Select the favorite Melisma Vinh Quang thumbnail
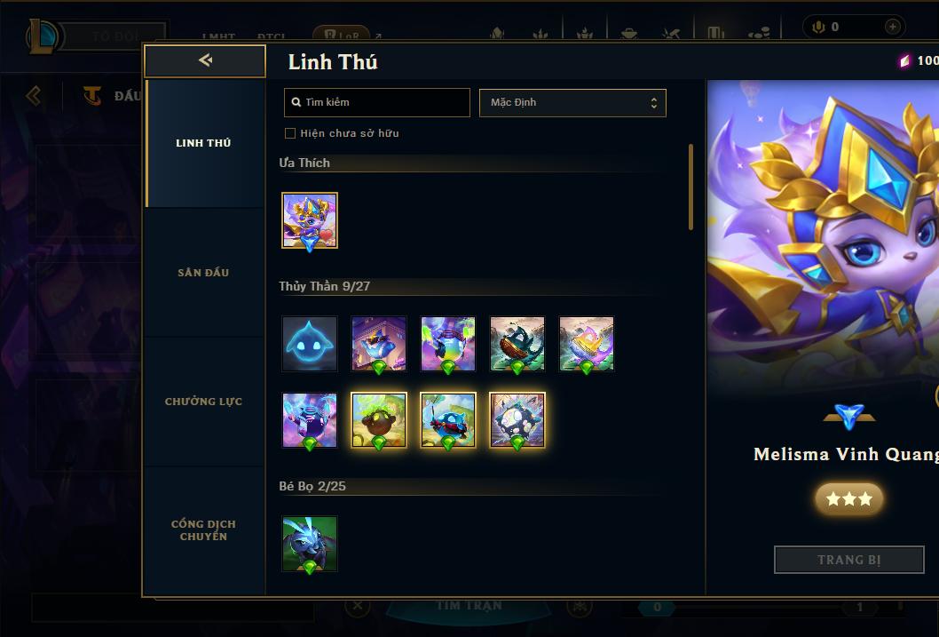 (310, 220)
